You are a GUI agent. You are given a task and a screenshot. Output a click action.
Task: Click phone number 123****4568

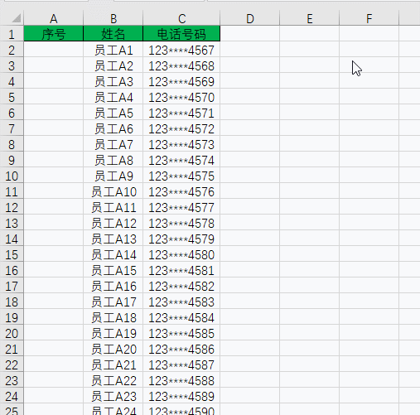[181, 65]
